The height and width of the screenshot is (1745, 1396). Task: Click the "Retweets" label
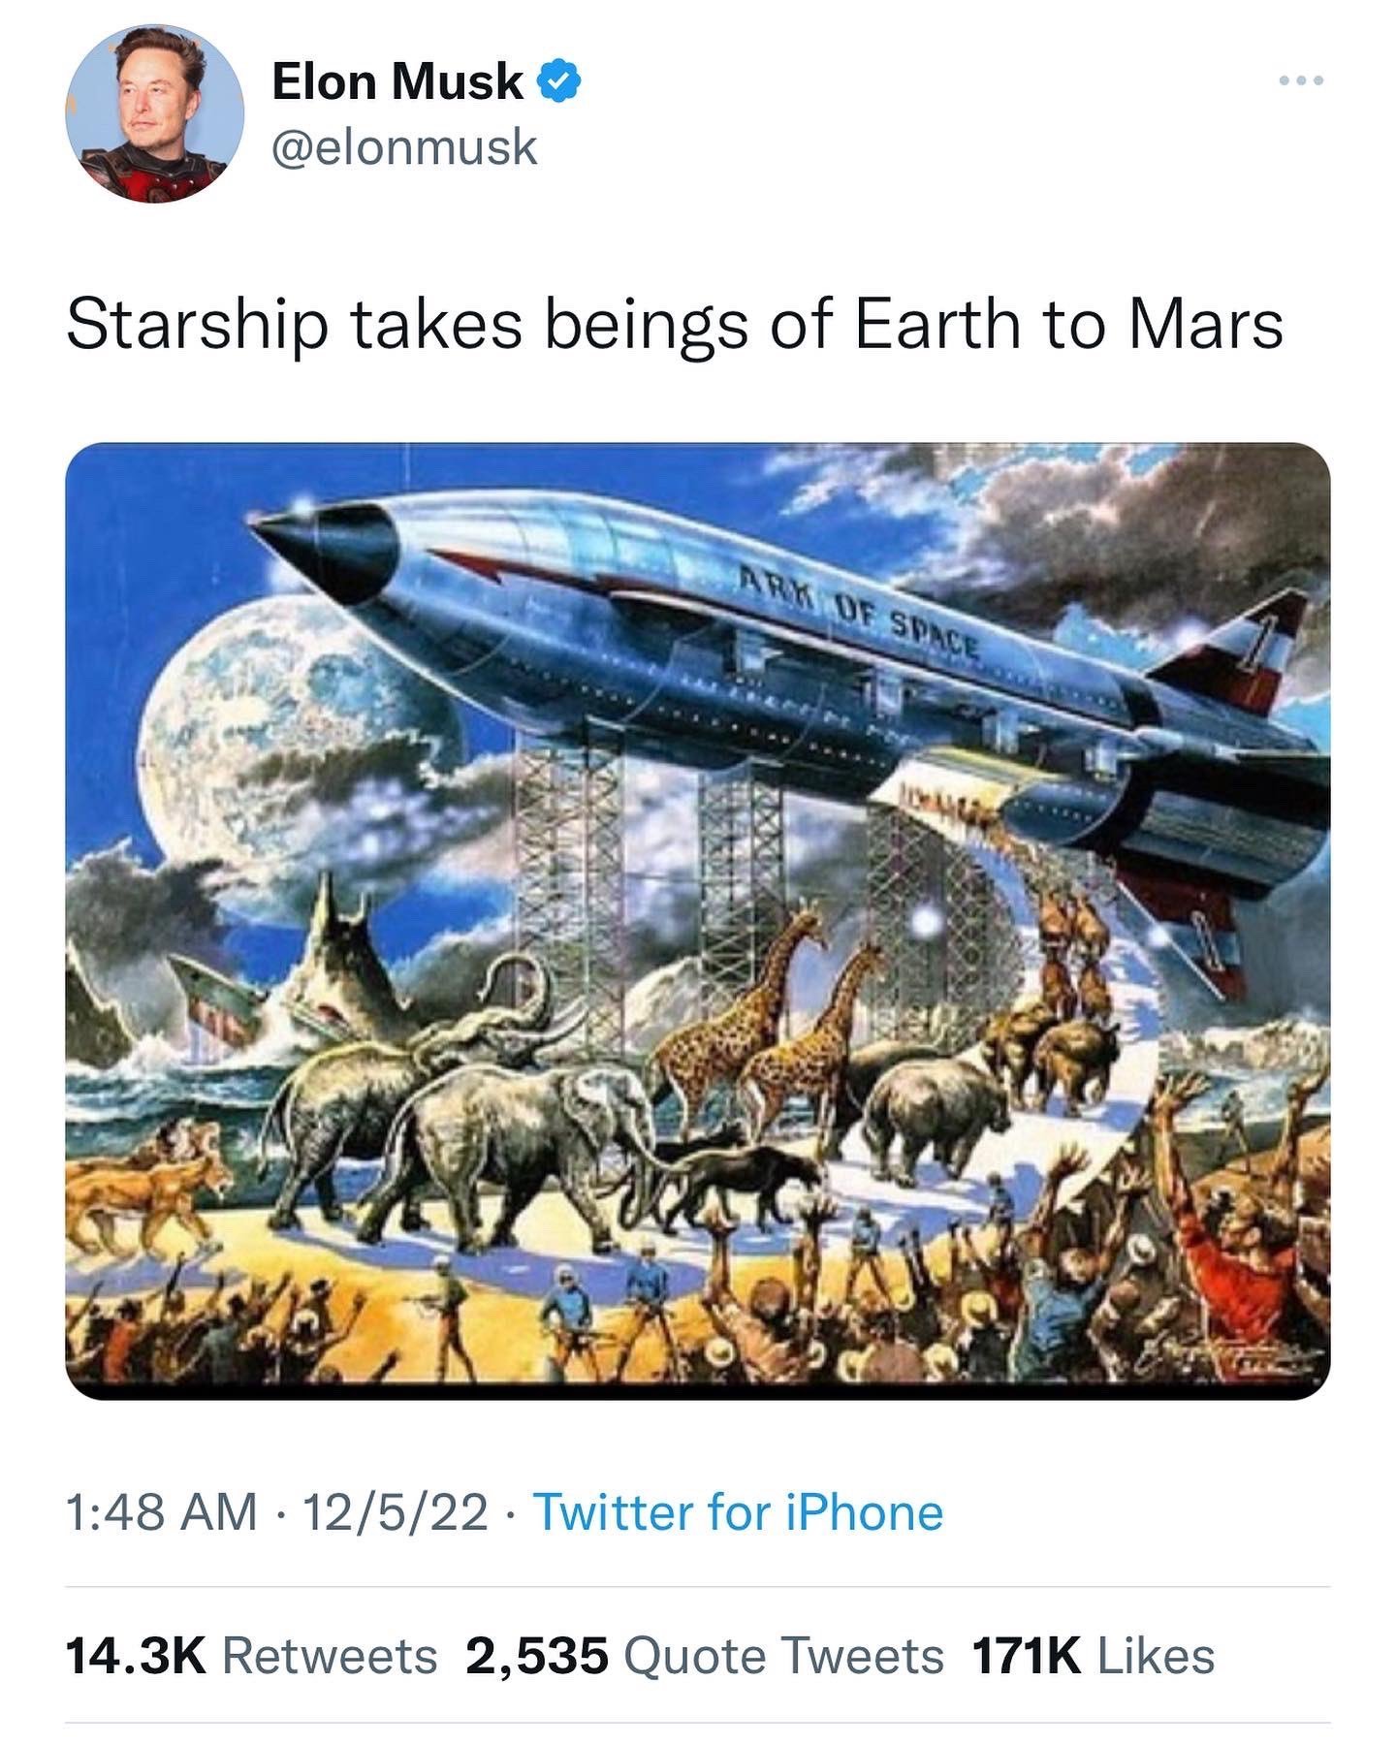coord(331,1655)
